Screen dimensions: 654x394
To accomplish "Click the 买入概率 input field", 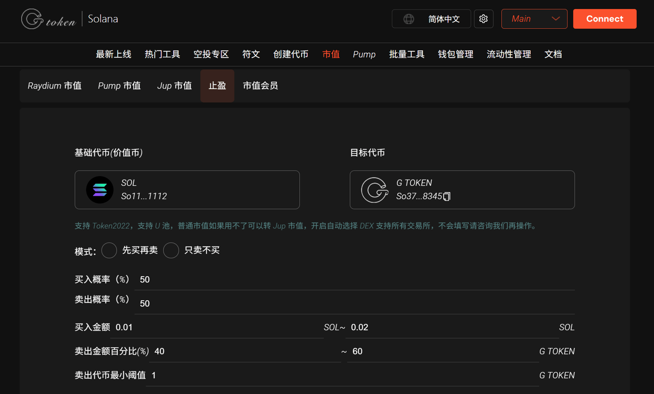I will (355, 280).
